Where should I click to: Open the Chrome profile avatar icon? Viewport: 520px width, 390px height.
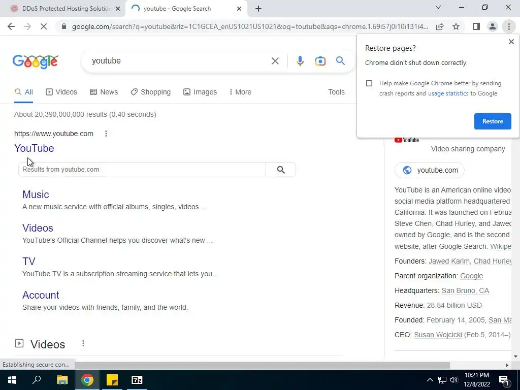(493, 26)
